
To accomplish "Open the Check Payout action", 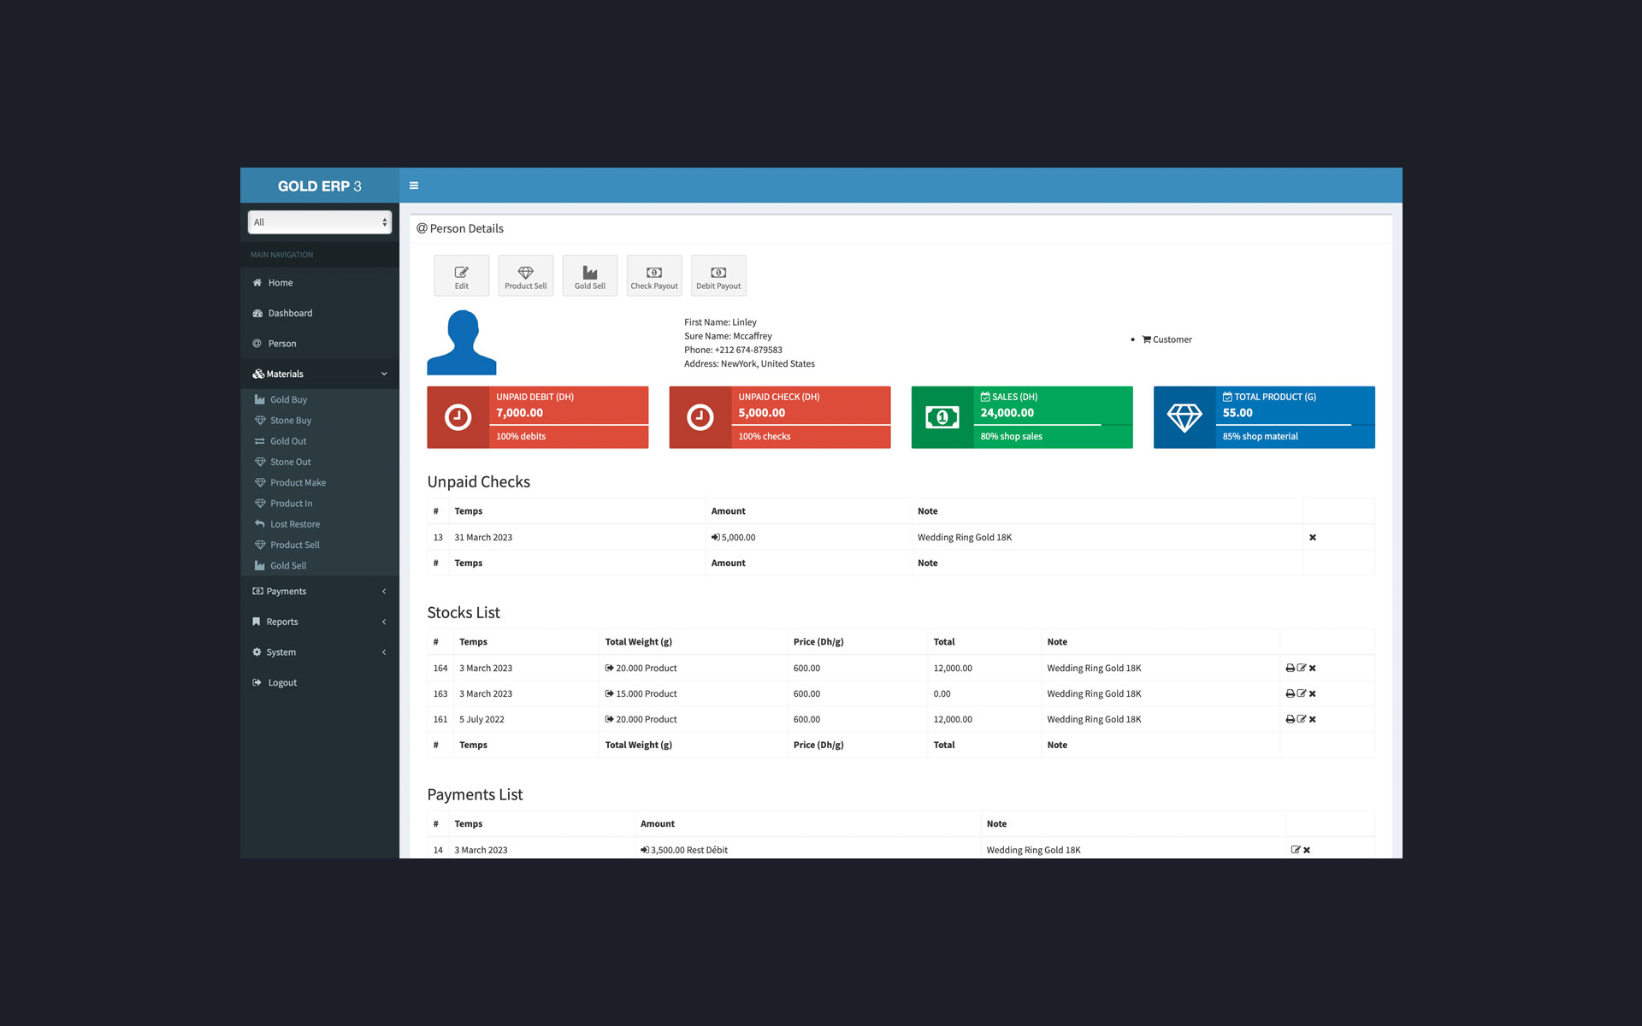I will tap(653, 276).
